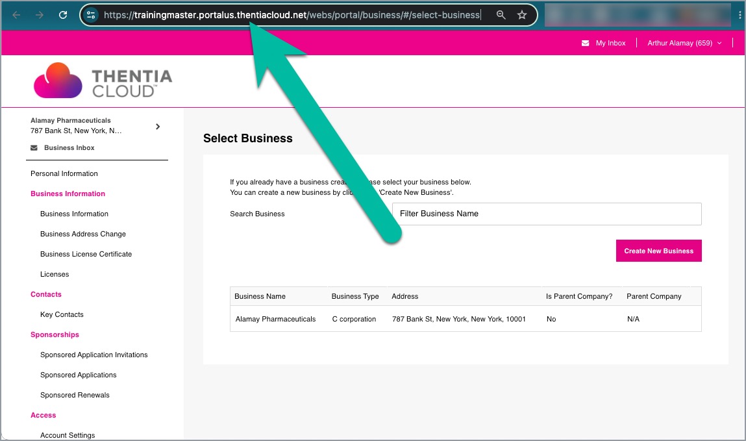
Task: Click the Business Inbox envelope icon
Action: click(34, 148)
